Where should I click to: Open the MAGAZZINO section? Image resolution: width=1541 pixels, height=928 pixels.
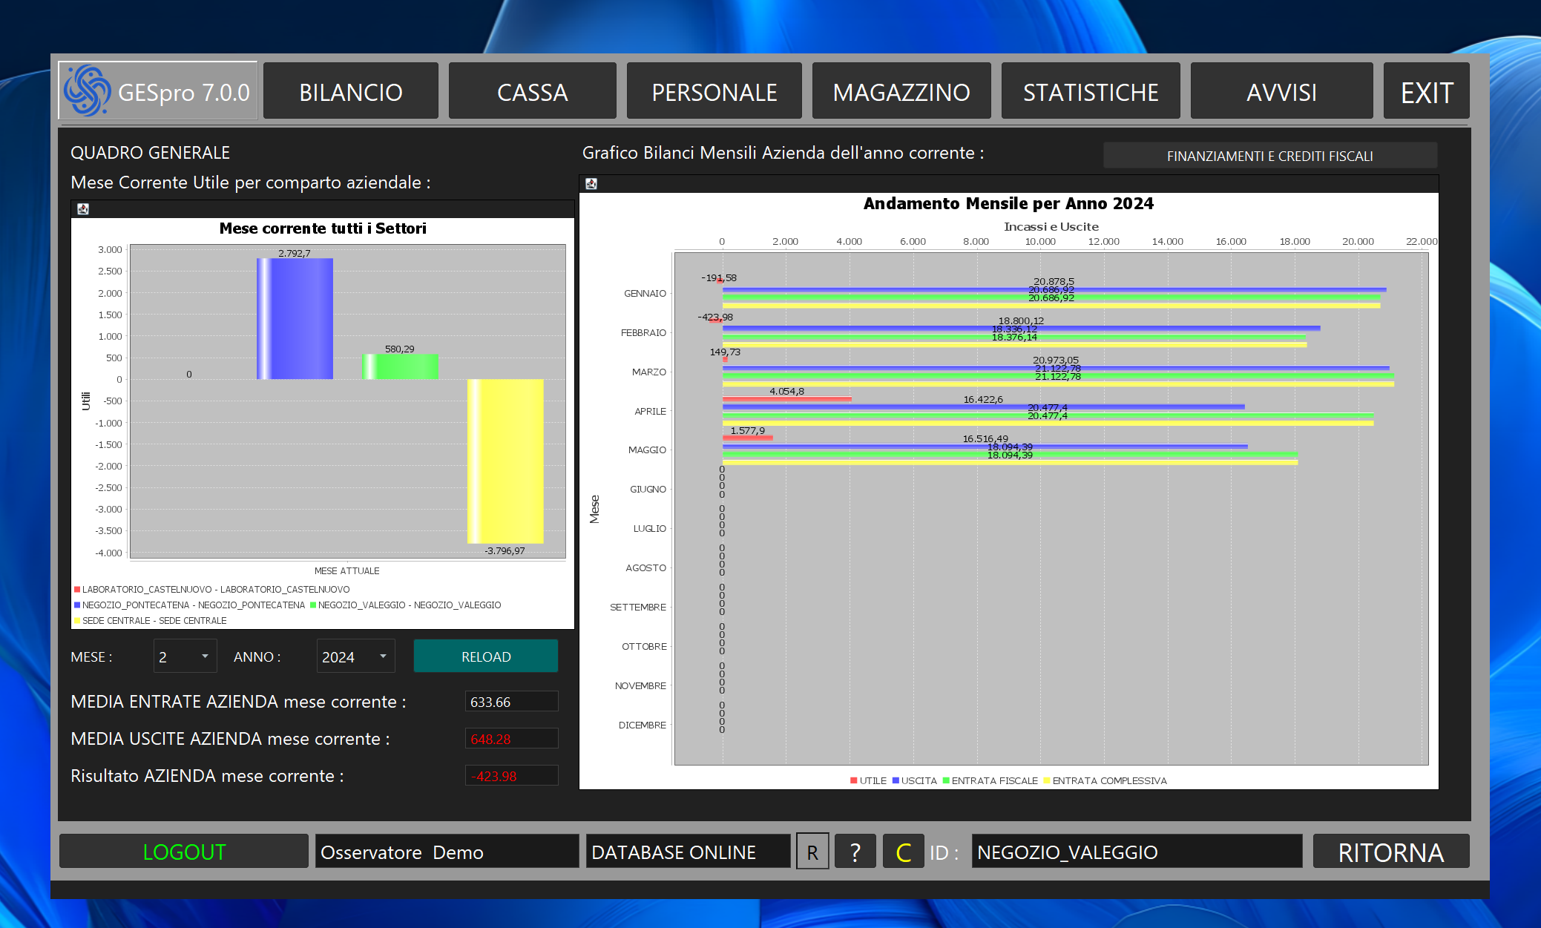[x=901, y=91]
